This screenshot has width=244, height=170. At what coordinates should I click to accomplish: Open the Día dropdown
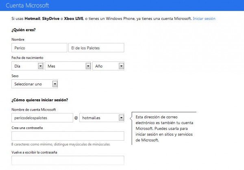(27, 66)
